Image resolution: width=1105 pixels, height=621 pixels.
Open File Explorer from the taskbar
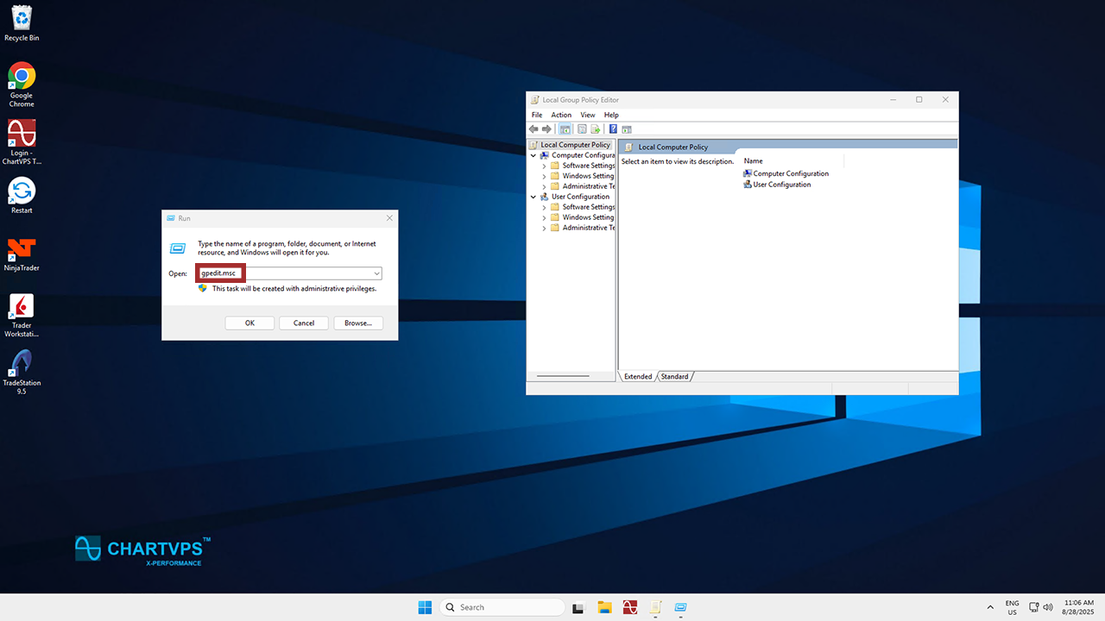coord(604,607)
